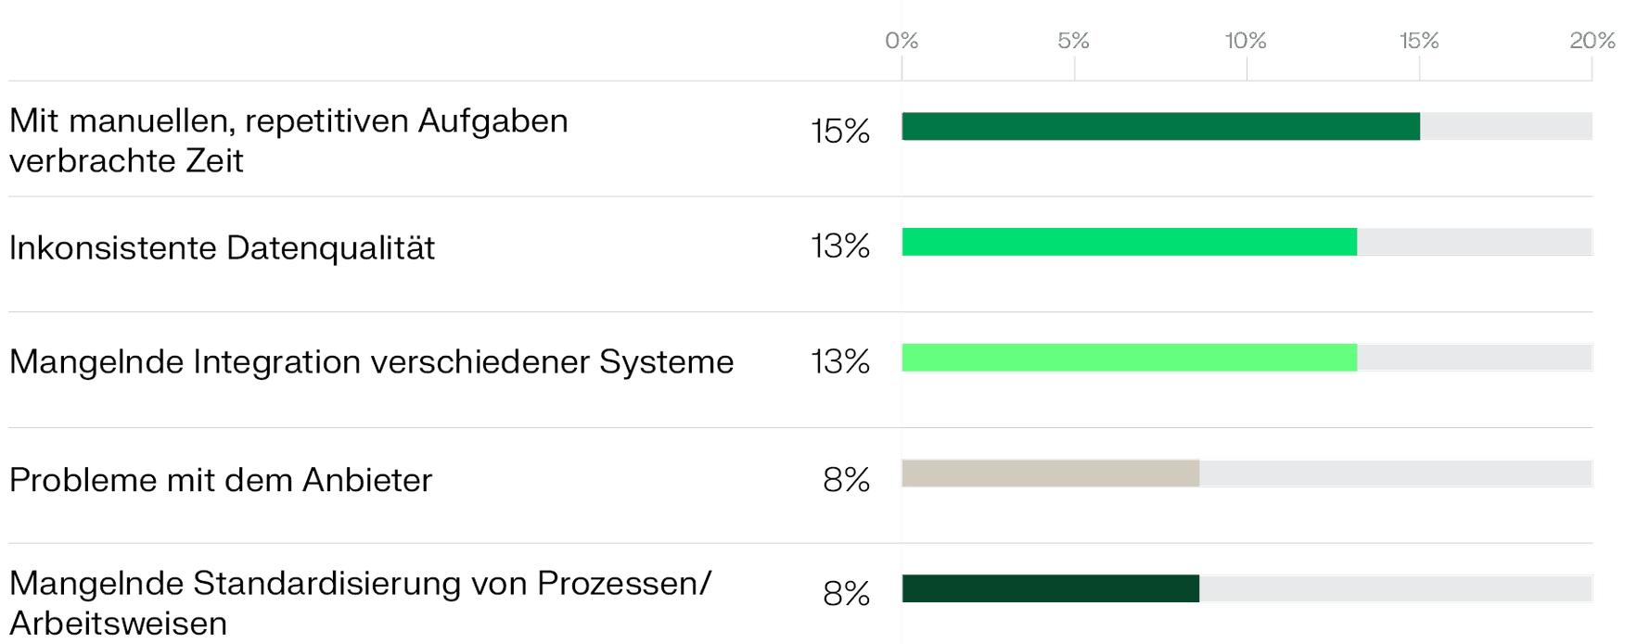
Task: Click the 8% value beside Probleme mit Anbieter
Action: [846, 479]
